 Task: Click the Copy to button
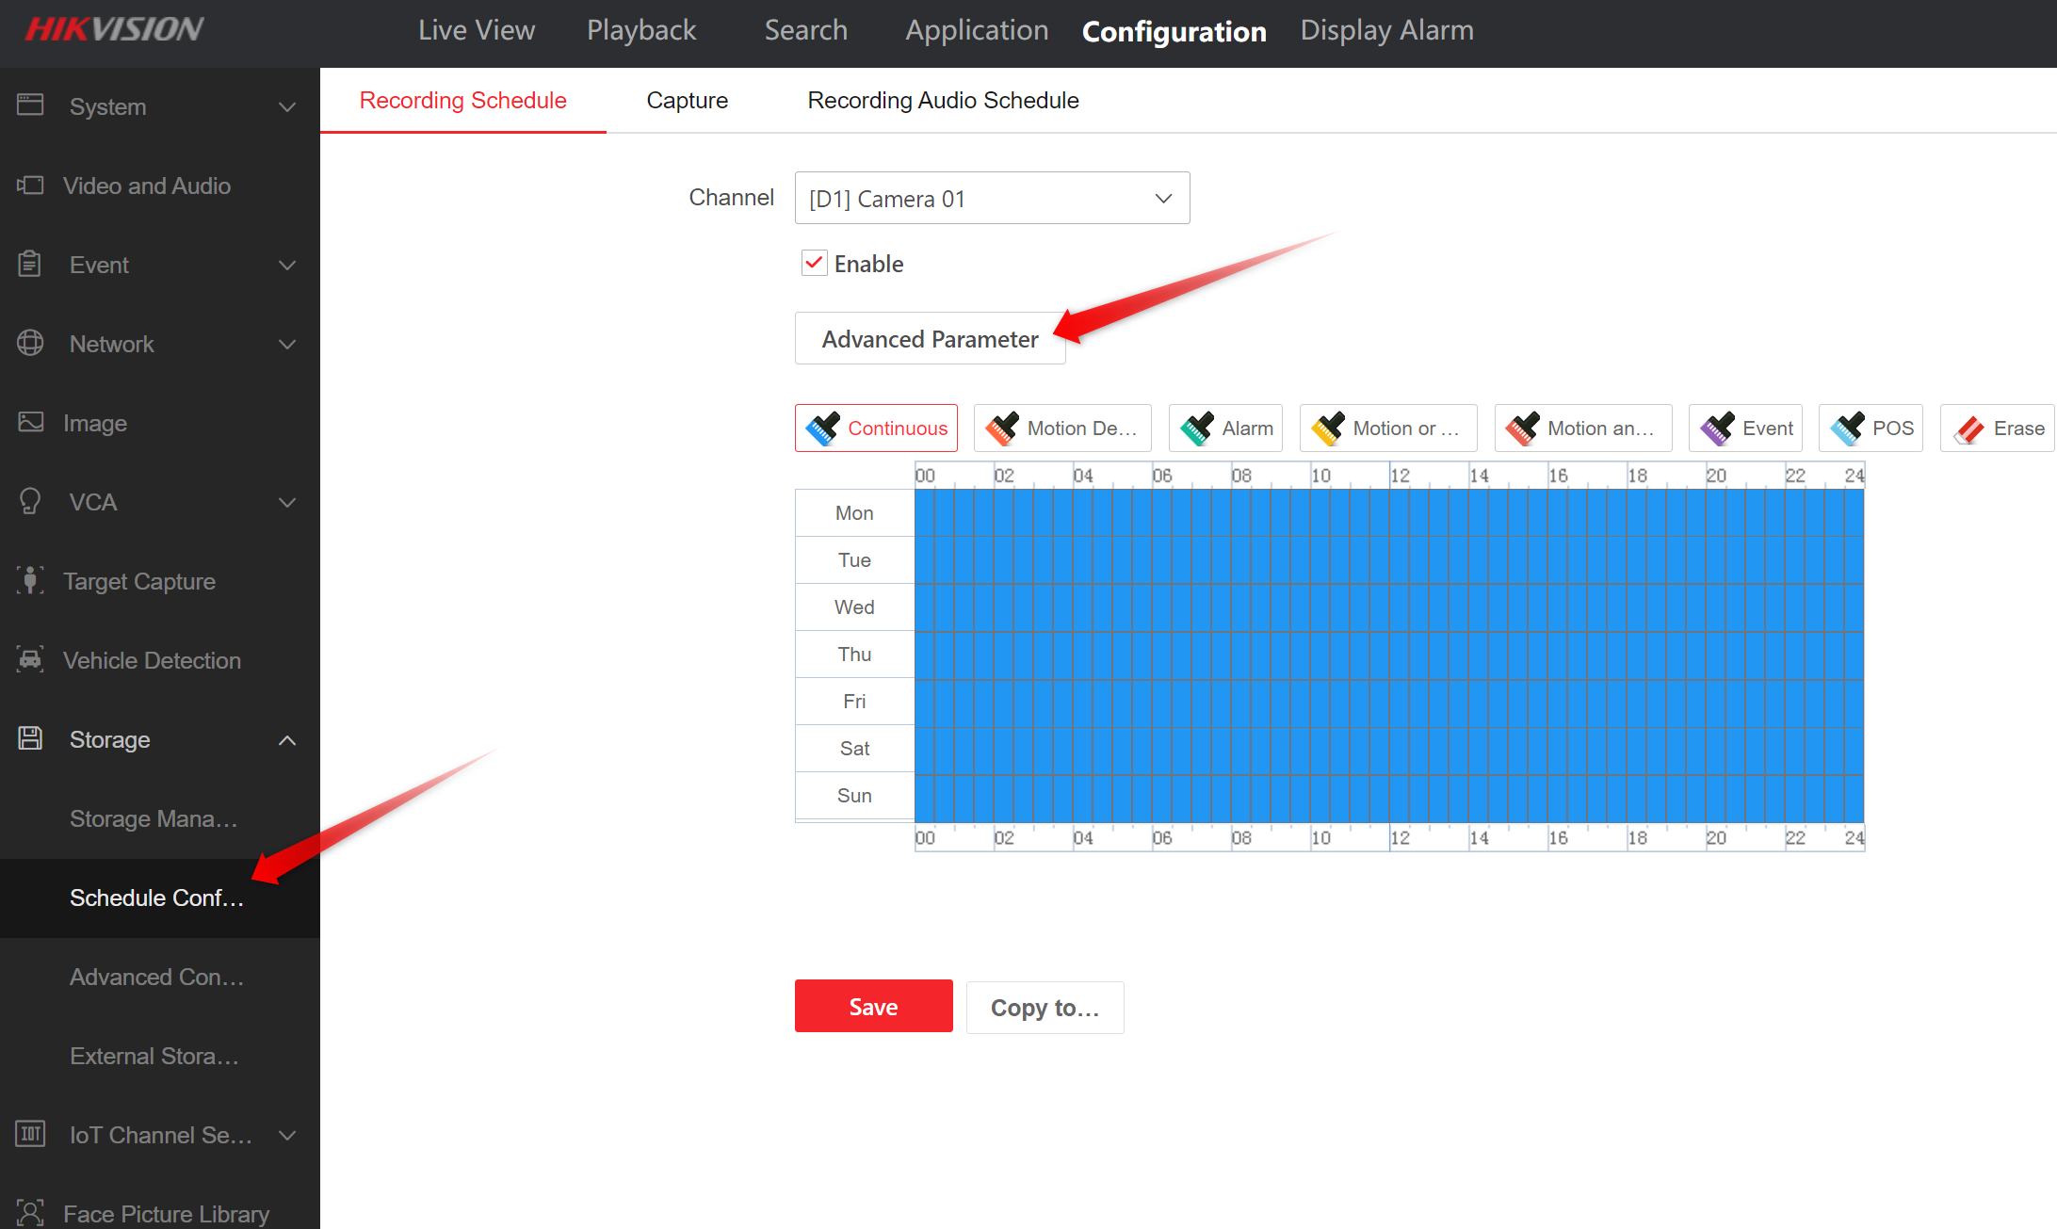pos(1045,1008)
